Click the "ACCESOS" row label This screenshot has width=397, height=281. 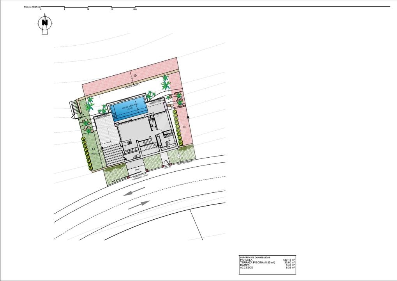pos(246,268)
